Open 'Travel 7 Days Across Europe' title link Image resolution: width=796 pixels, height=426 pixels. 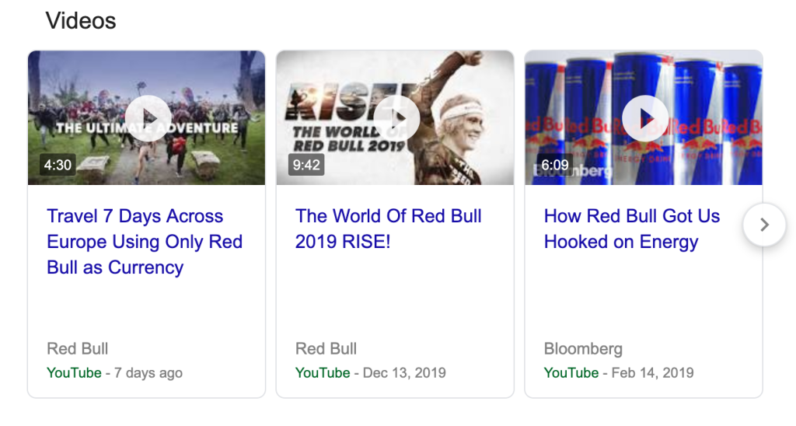[145, 242]
